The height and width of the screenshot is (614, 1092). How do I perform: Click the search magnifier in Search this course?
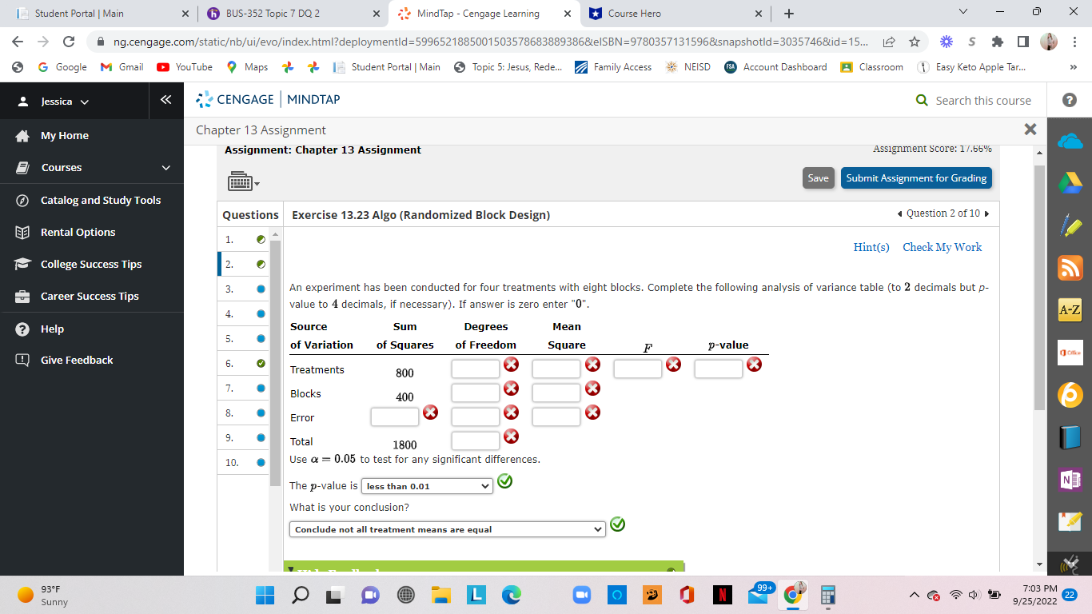point(922,100)
